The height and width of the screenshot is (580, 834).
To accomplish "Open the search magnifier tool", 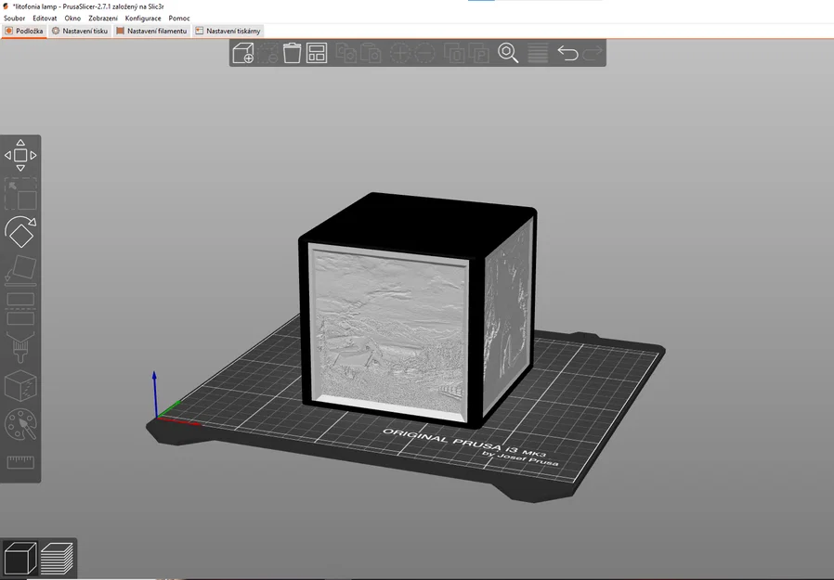I will coord(508,53).
